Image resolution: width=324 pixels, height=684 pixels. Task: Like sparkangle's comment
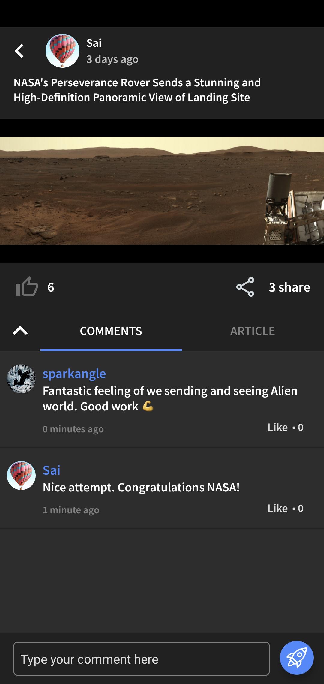click(x=278, y=427)
